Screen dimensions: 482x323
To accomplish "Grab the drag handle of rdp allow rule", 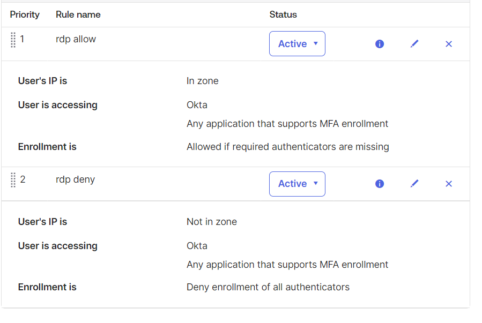I will pyautogui.click(x=13, y=40).
